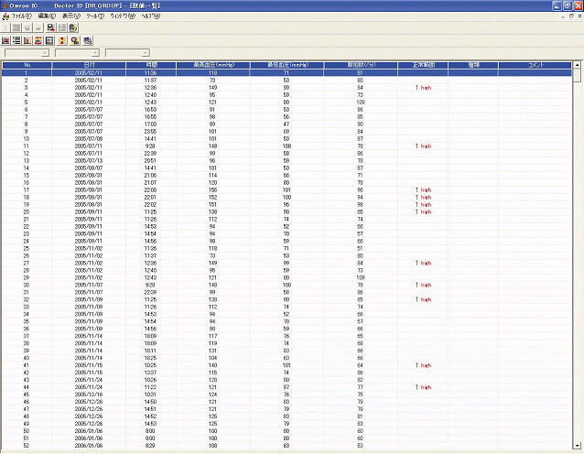Click time cell 18:11 in row 39
The image size is (584, 454).
(150, 351)
